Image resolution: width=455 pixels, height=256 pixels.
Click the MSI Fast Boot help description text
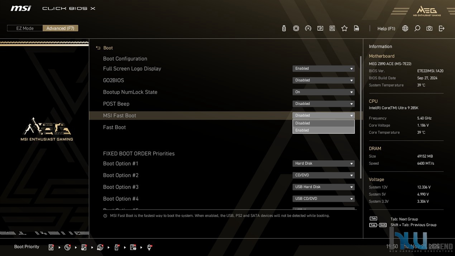coord(220,216)
